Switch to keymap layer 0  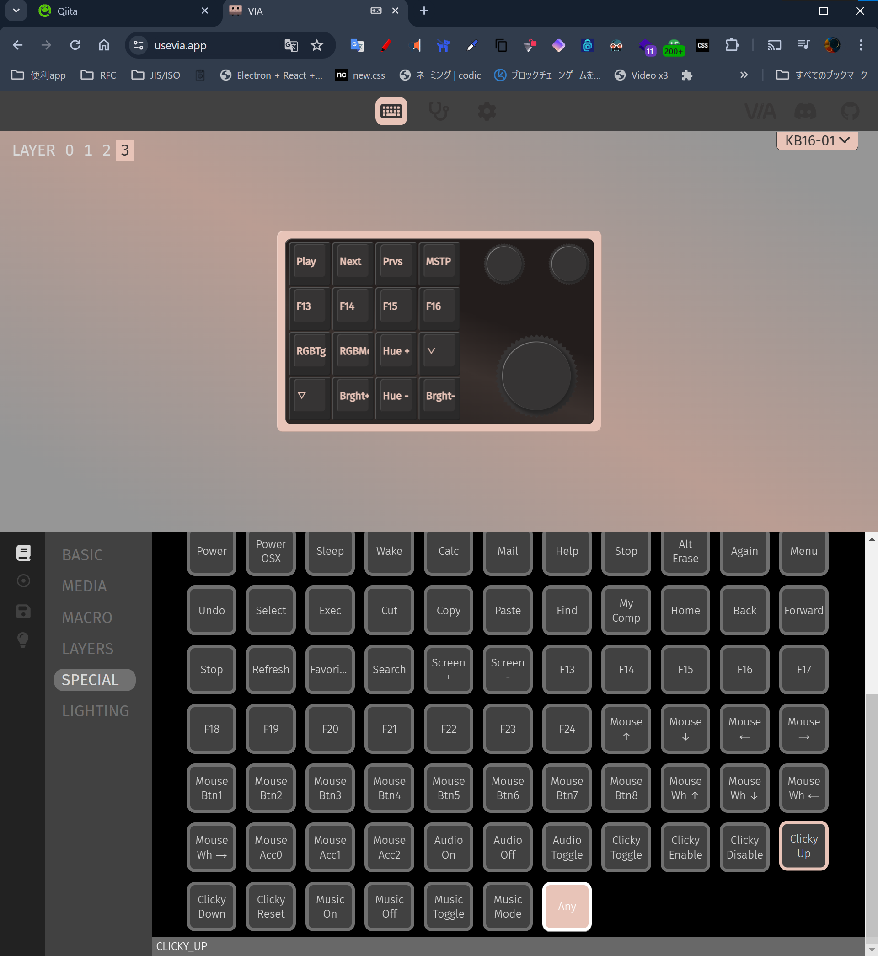[69, 150]
